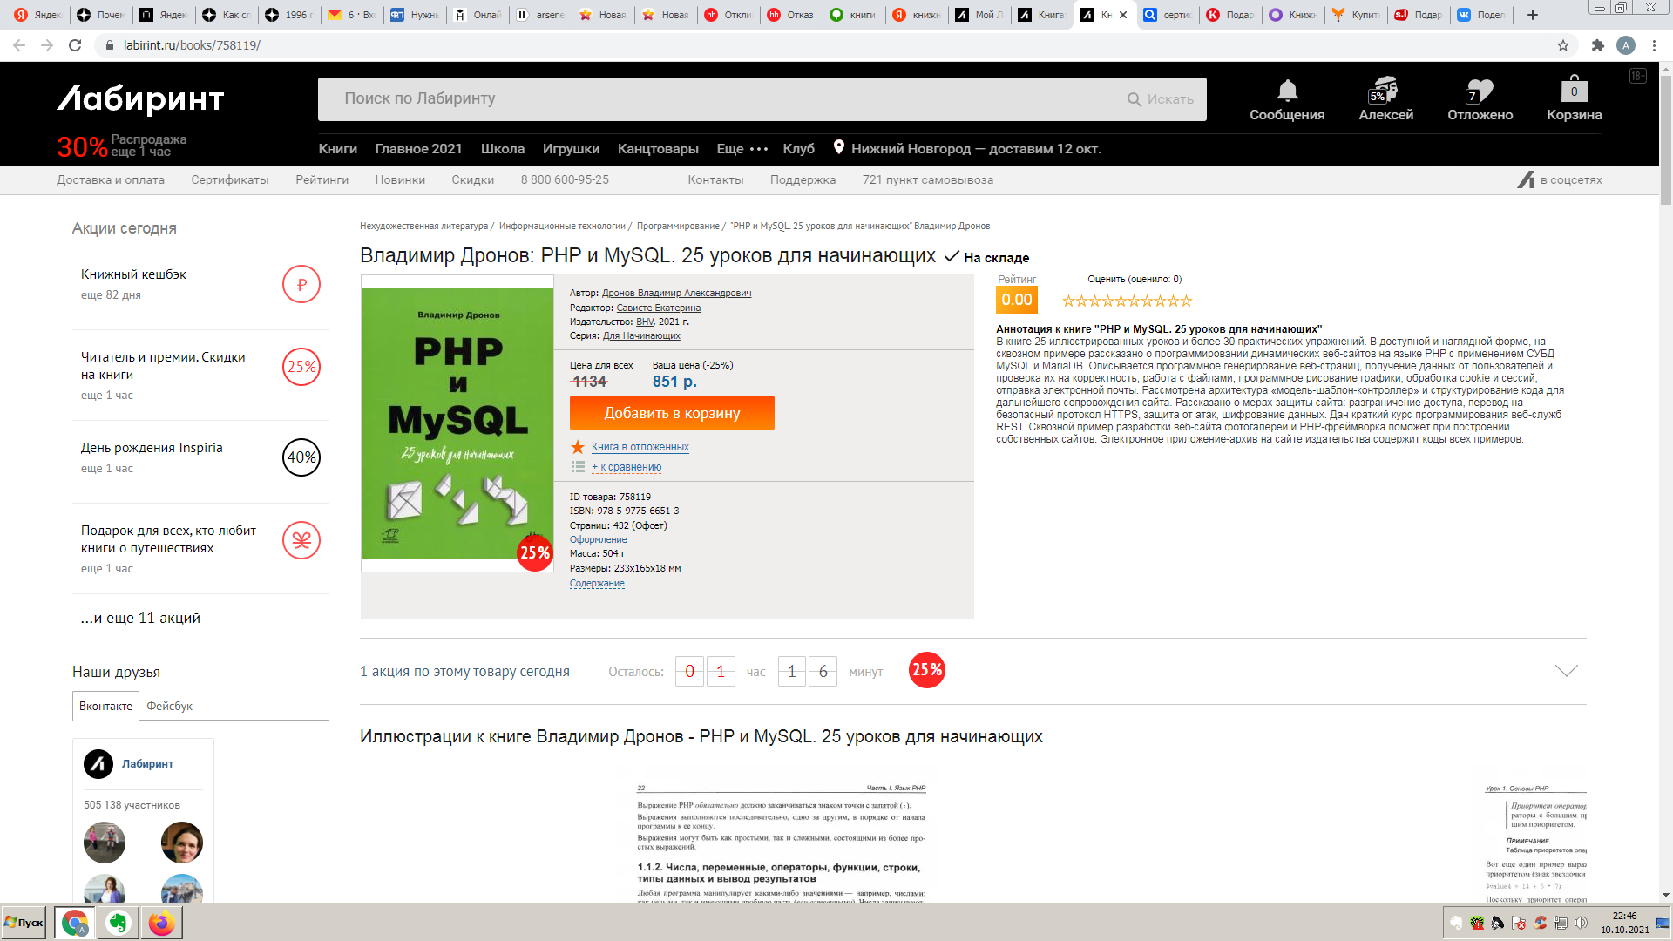
Task: Click the browser back arrow
Action: (19, 45)
